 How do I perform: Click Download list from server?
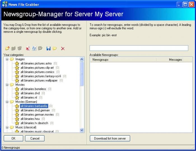pyautogui.click(x=110, y=138)
